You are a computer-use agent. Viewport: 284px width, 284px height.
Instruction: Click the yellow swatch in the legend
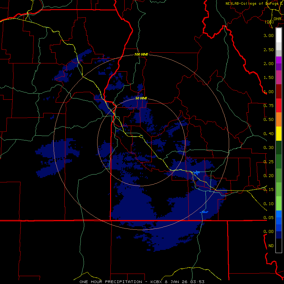click(279, 133)
